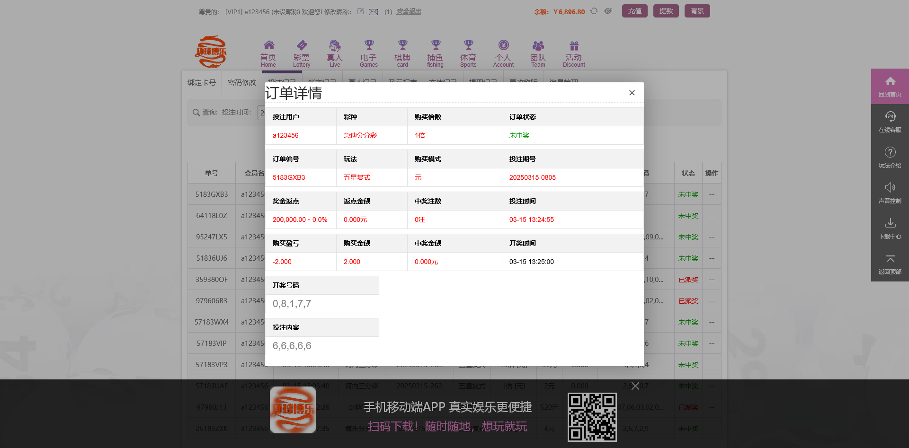
Task: Contact 在线客服 online customer service
Action: point(890,121)
